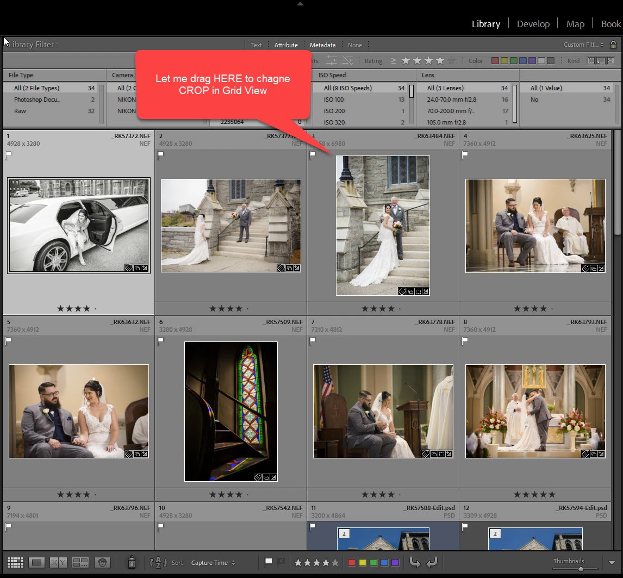Open toolbar content triangle menu

pyautogui.click(x=612, y=562)
